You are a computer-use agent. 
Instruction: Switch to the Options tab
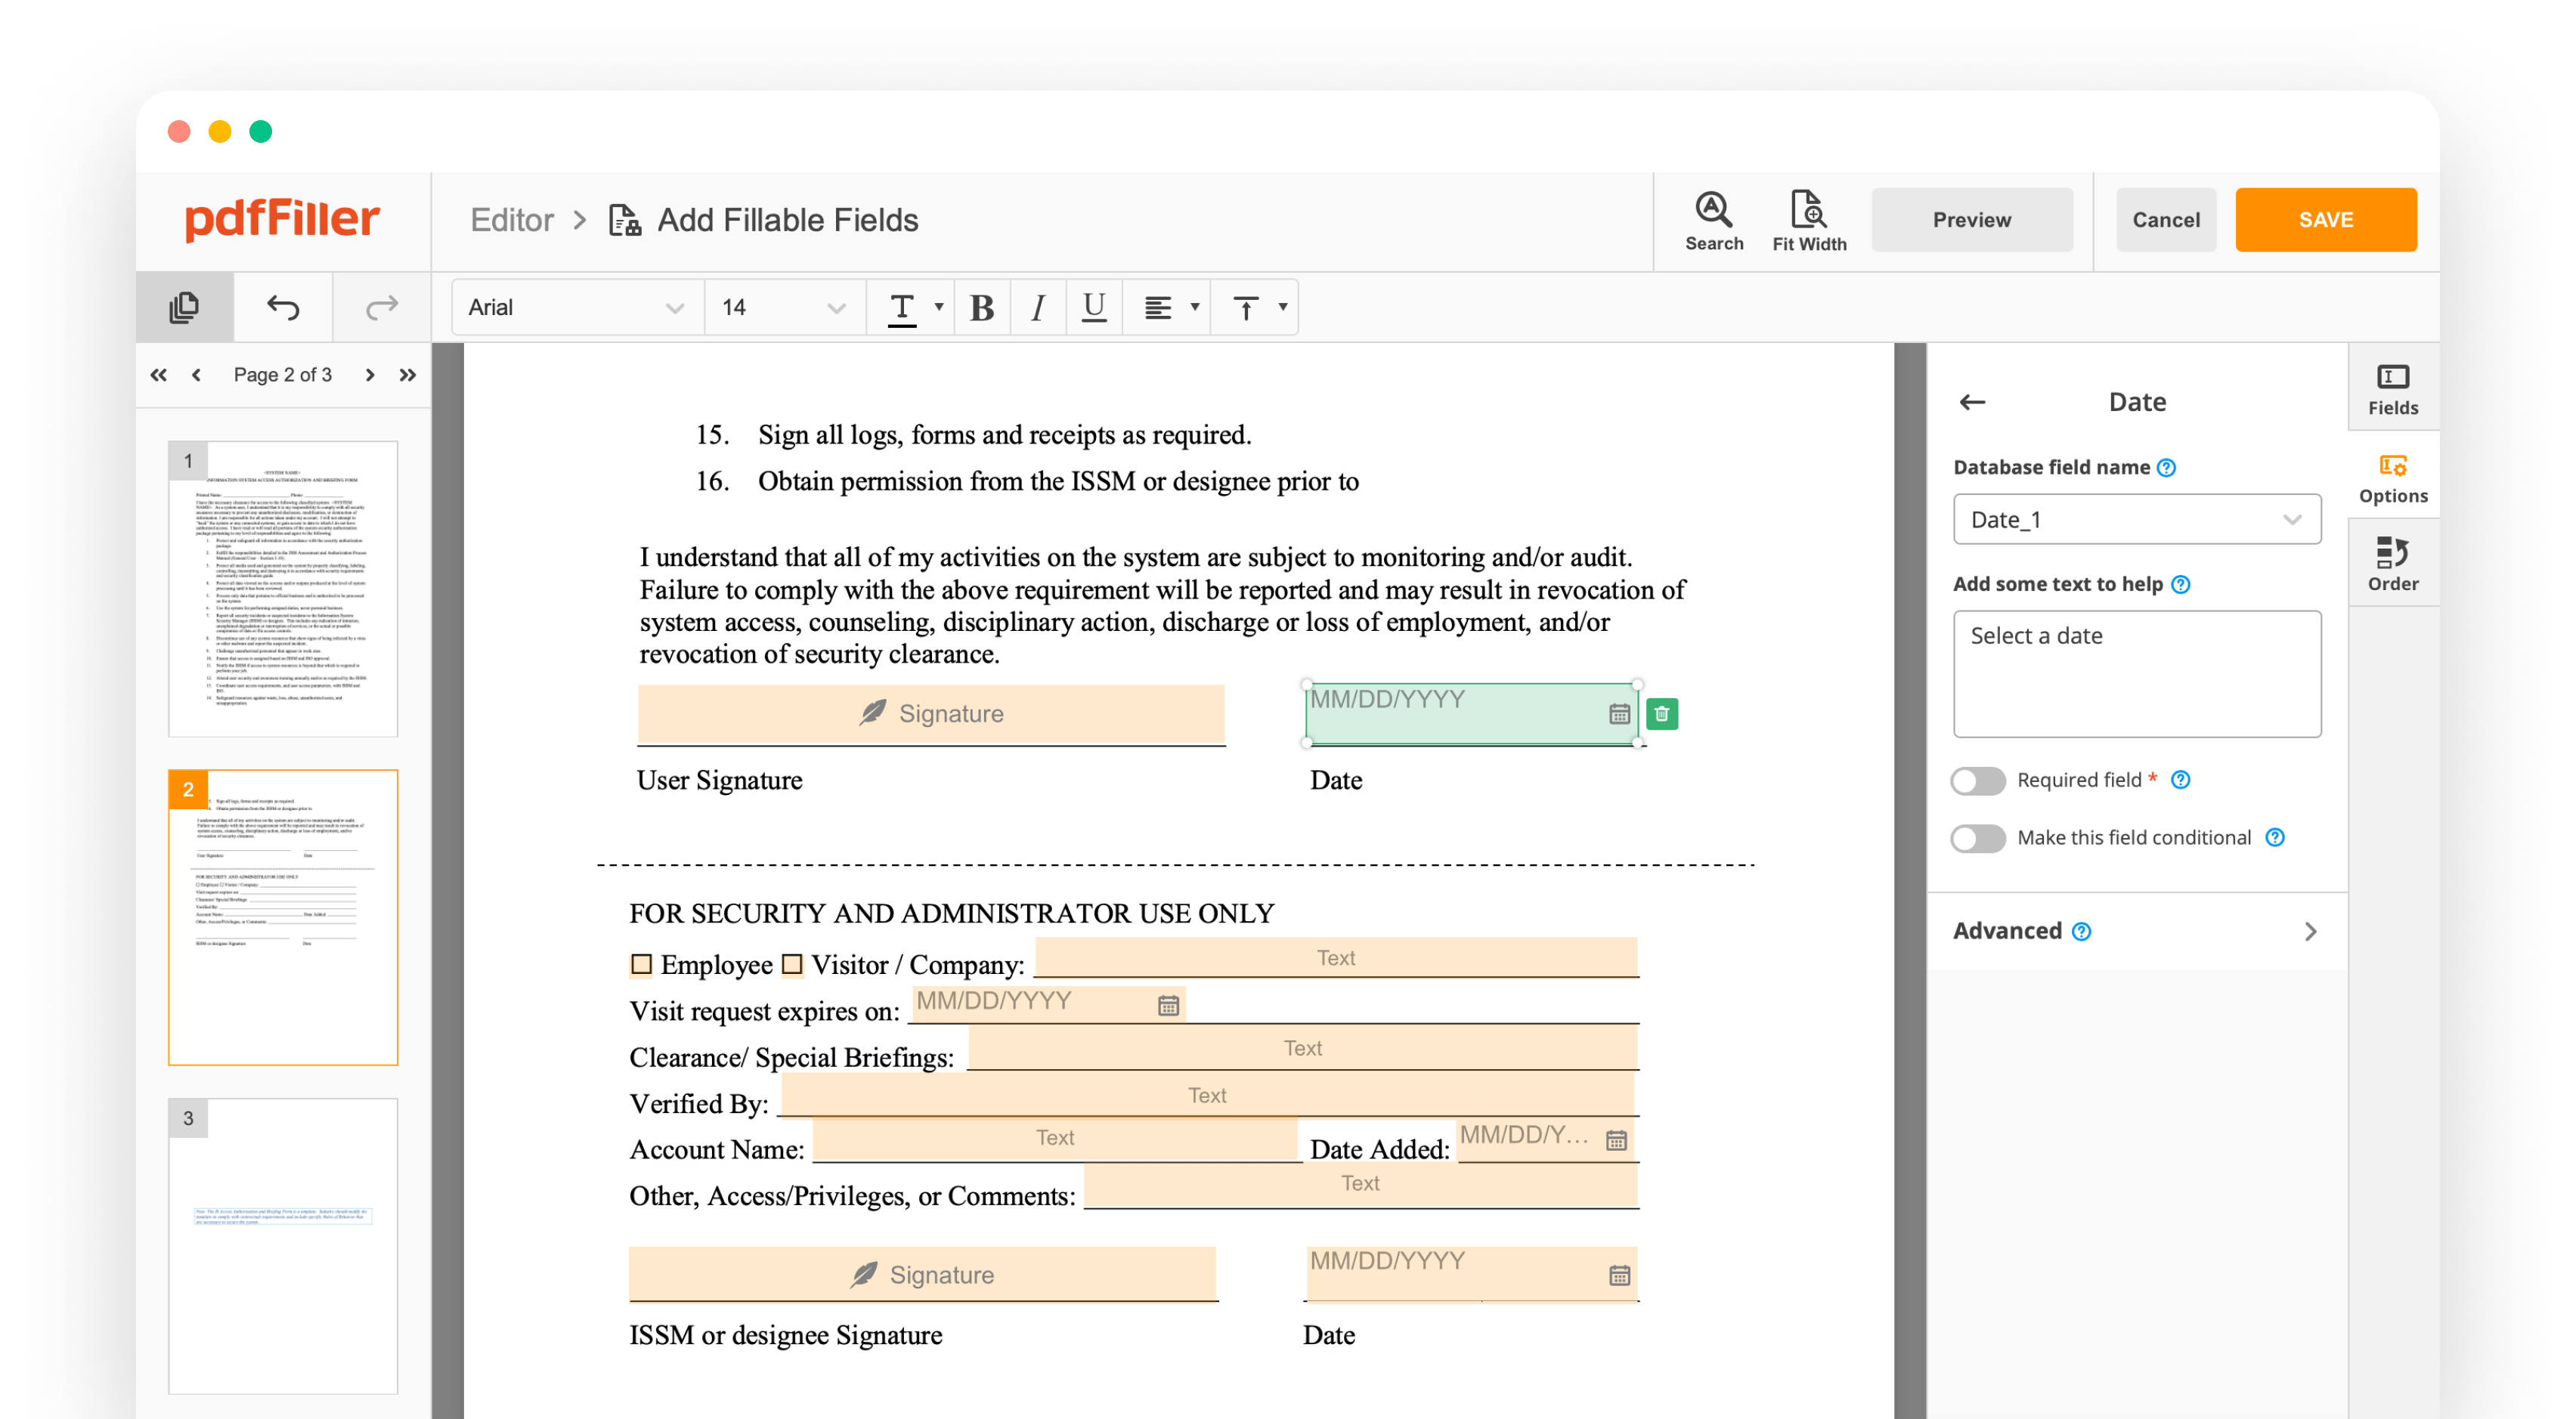[2392, 477]
